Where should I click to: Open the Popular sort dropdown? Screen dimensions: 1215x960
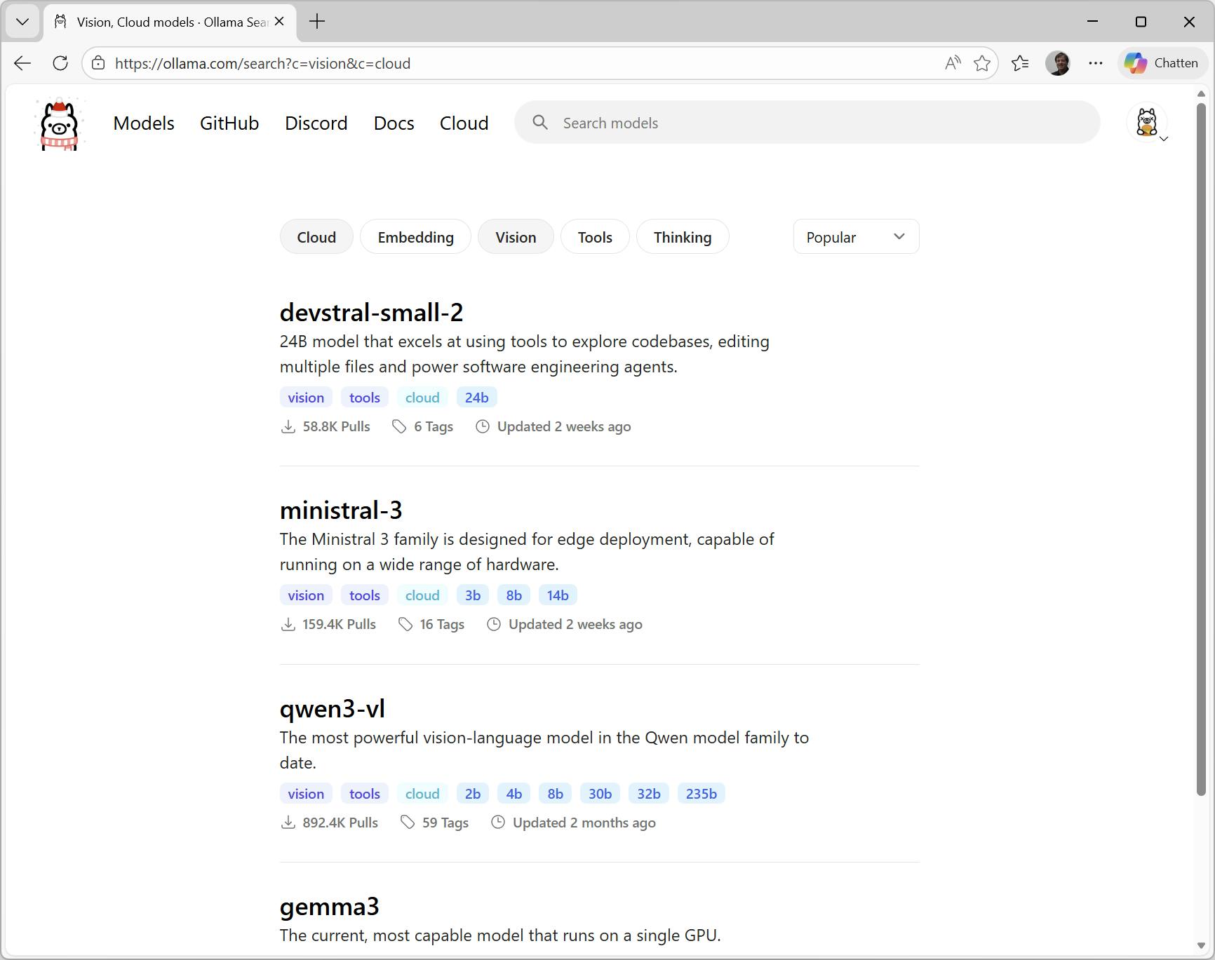[856, 237]
